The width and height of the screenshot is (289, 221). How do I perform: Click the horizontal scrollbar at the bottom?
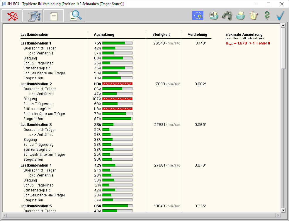pyautogui.click(x=141, y=215)
